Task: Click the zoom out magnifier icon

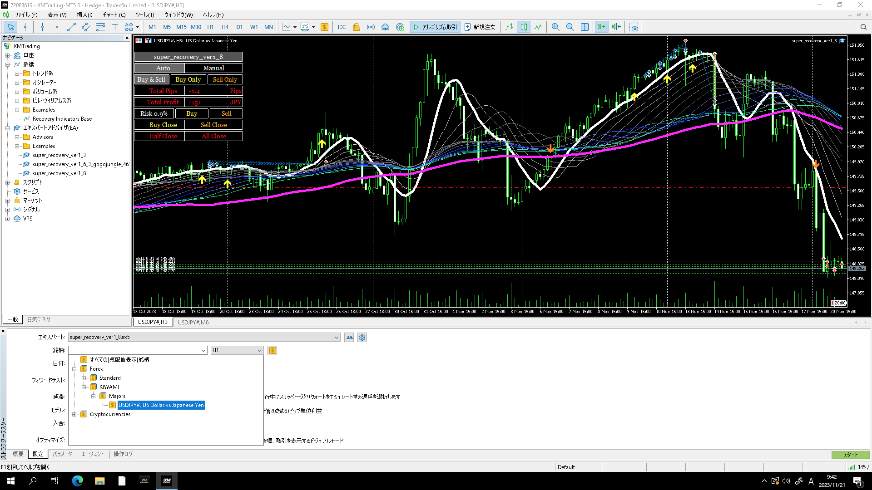Action: coord(570,27)
